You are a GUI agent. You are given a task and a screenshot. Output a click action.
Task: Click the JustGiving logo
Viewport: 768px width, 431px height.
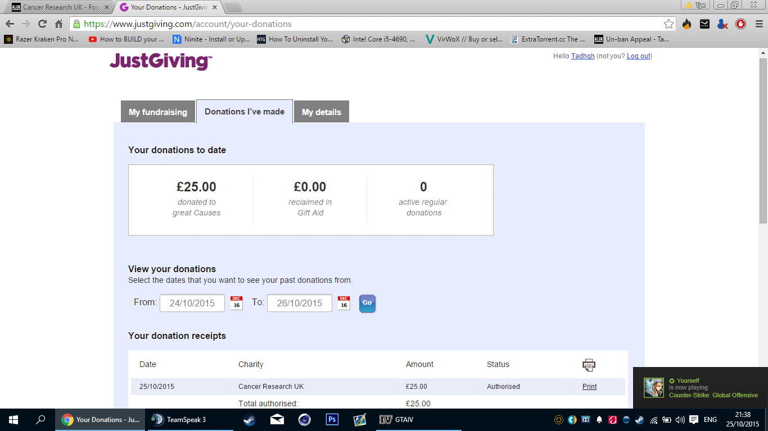click(x=161, y=61)
